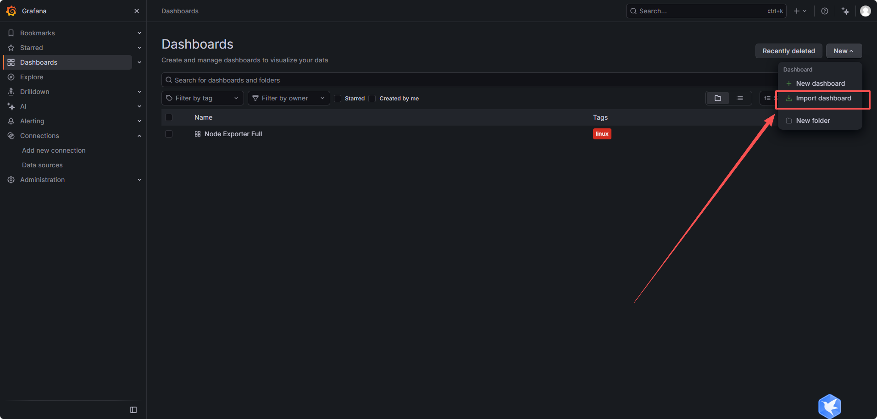Open Alerting in the sidebar
The width and height of the screenshot is (877, 419).
pos(32,121)
